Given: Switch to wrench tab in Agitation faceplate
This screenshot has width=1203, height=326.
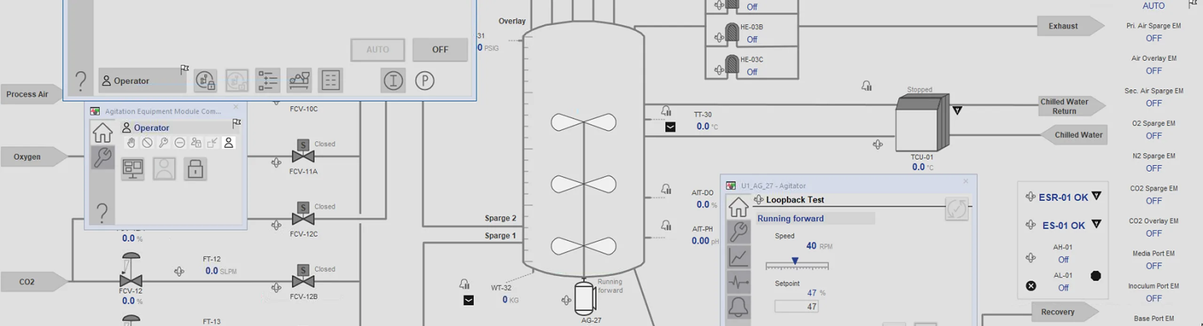Looking at the screenshot, I should point(102,157).
